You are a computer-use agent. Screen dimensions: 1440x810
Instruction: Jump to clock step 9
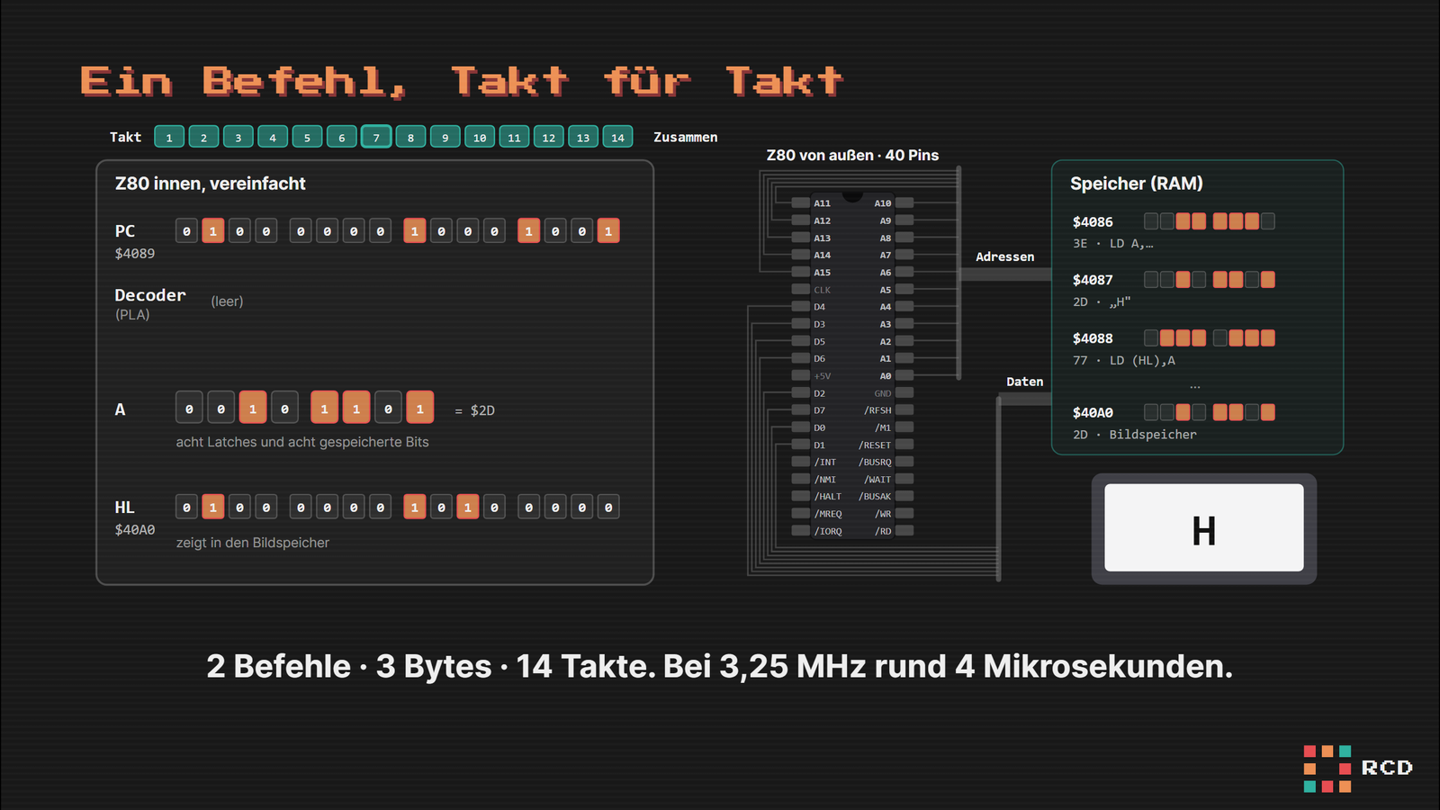(445, 137)
